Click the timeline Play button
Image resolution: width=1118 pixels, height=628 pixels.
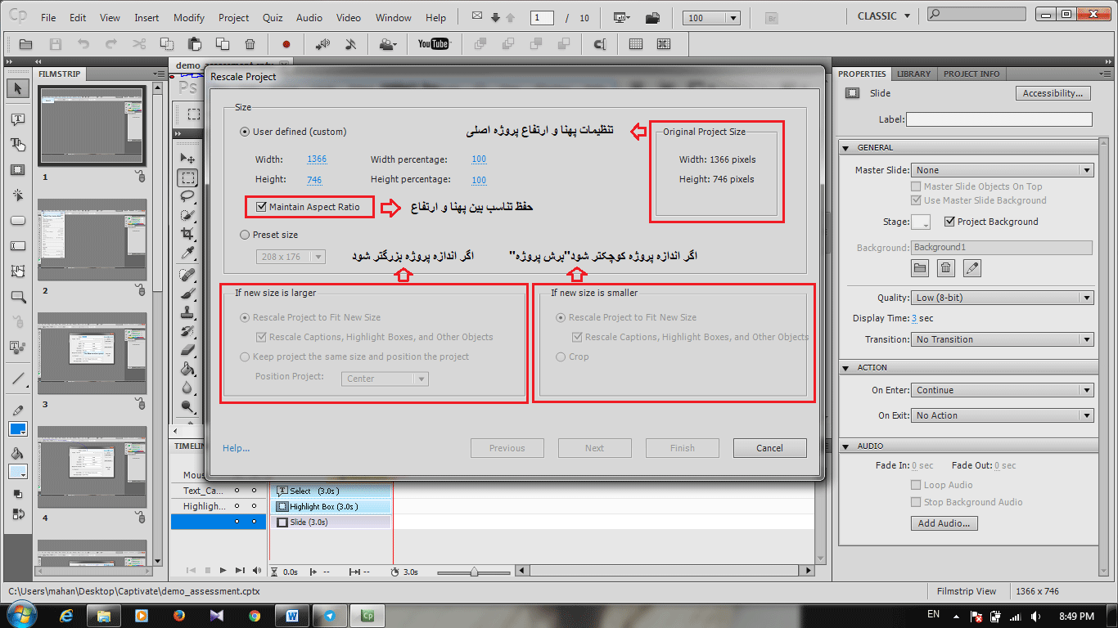coord(223,570)
